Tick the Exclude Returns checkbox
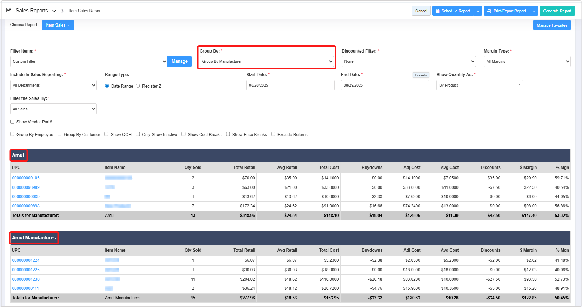582x307 pixels. tap(273, 134)
